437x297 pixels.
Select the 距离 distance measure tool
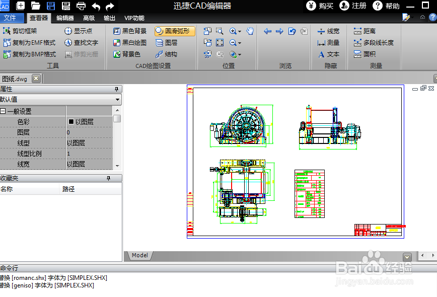coord(365,31)
